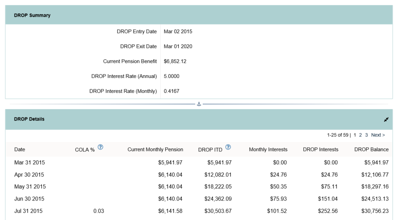Go to page 2 of DROP details

tap(361, 135)
